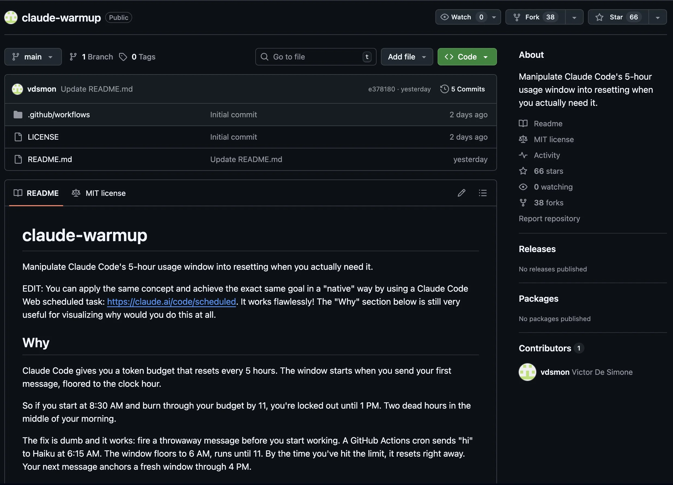This screenshot has height=485, width=673.
Task: Switch to the MIT license tab
Action: point(99,193)
